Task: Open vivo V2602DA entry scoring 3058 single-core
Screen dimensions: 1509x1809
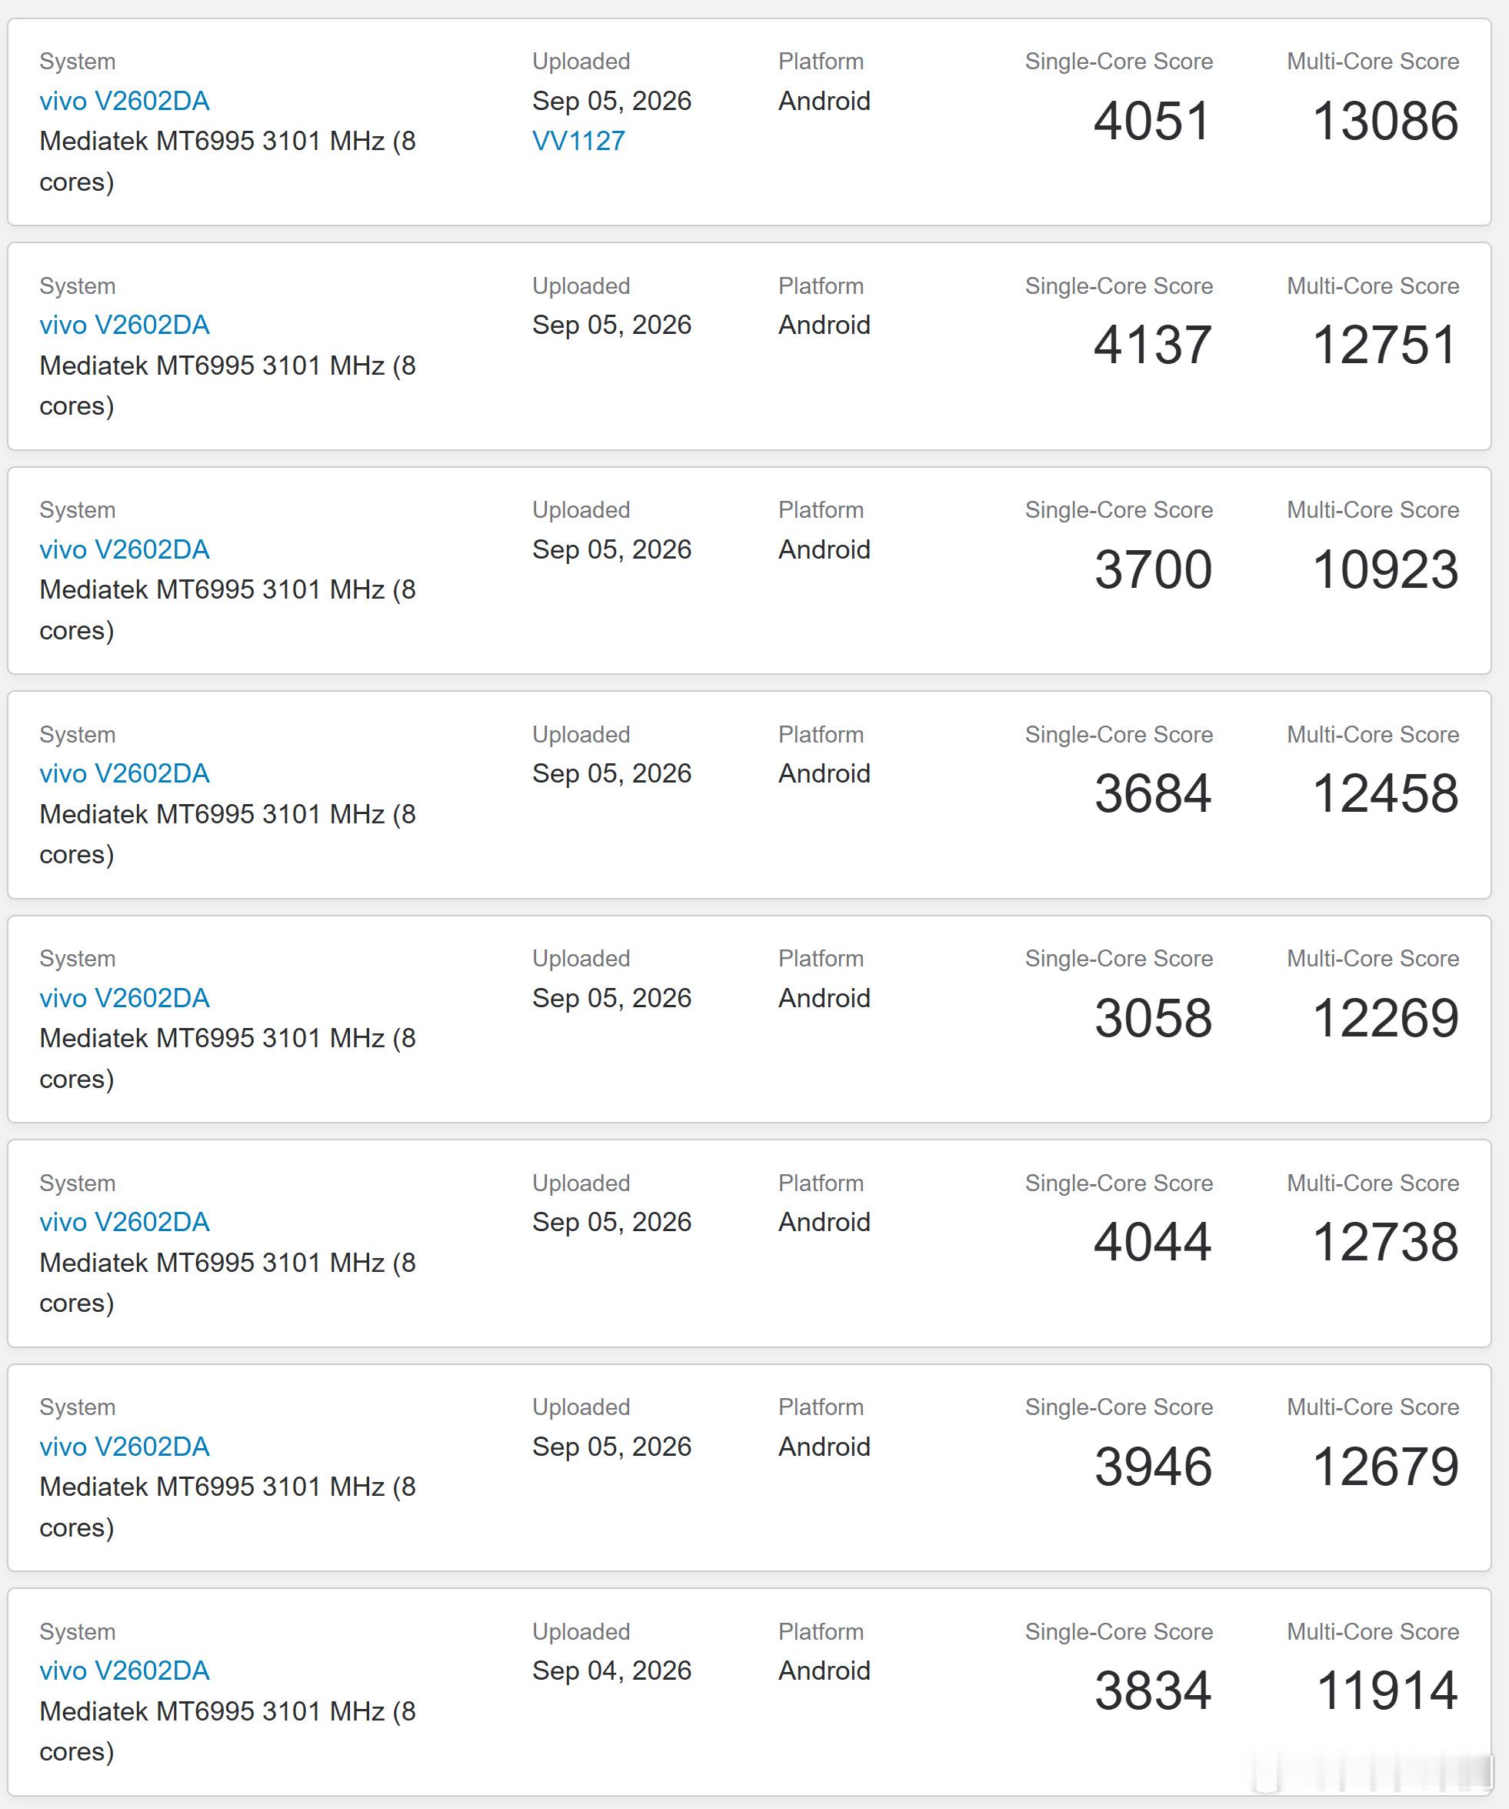Action: 124,997
